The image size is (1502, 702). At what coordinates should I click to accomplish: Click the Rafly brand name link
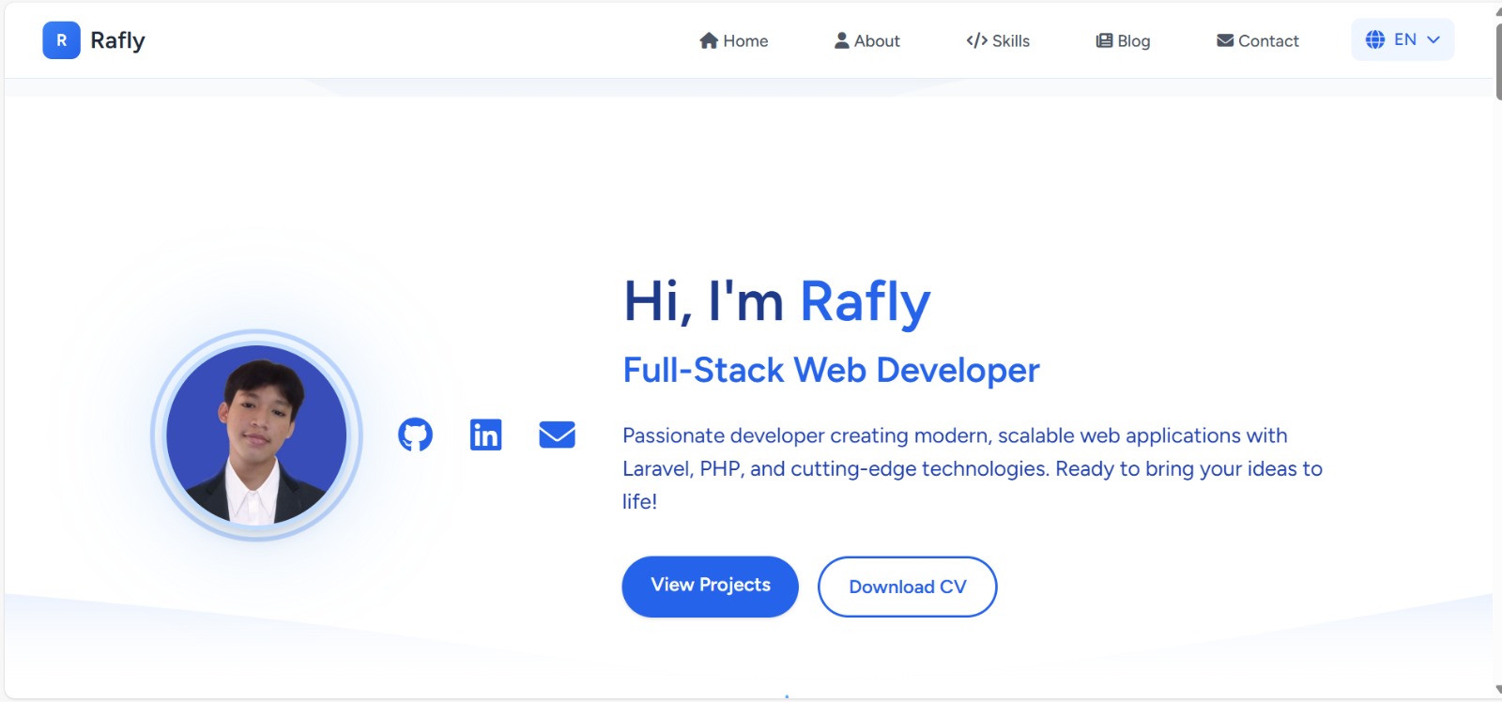coord(117,40)
